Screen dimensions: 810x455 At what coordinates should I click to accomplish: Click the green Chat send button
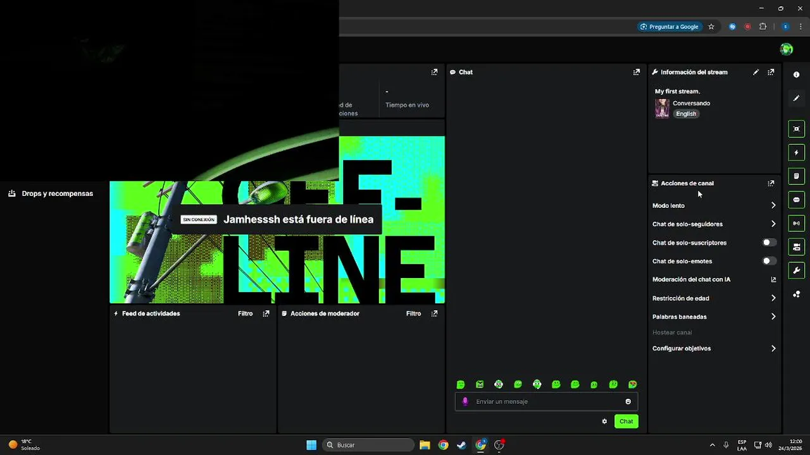point(626,422)
